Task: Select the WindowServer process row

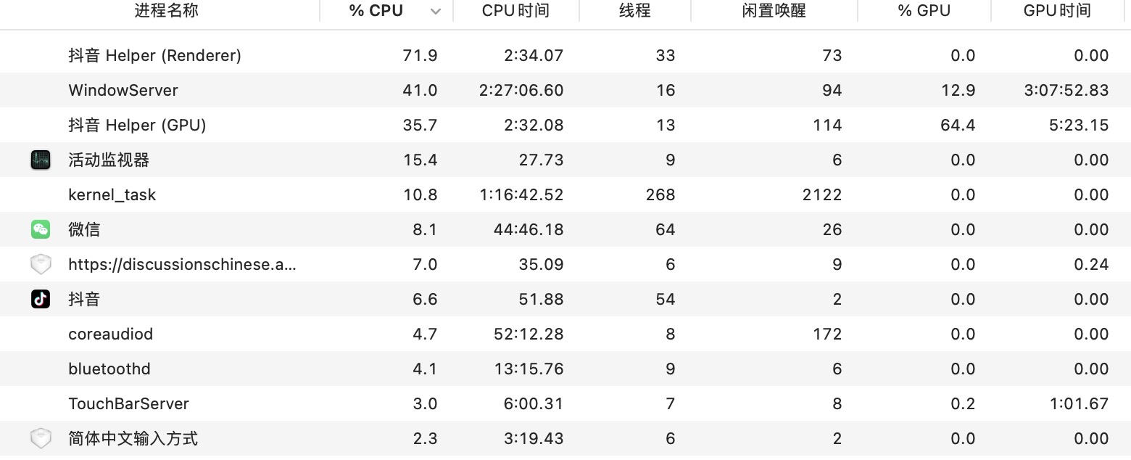Action: pyautogui.click(x=123, y=91)
